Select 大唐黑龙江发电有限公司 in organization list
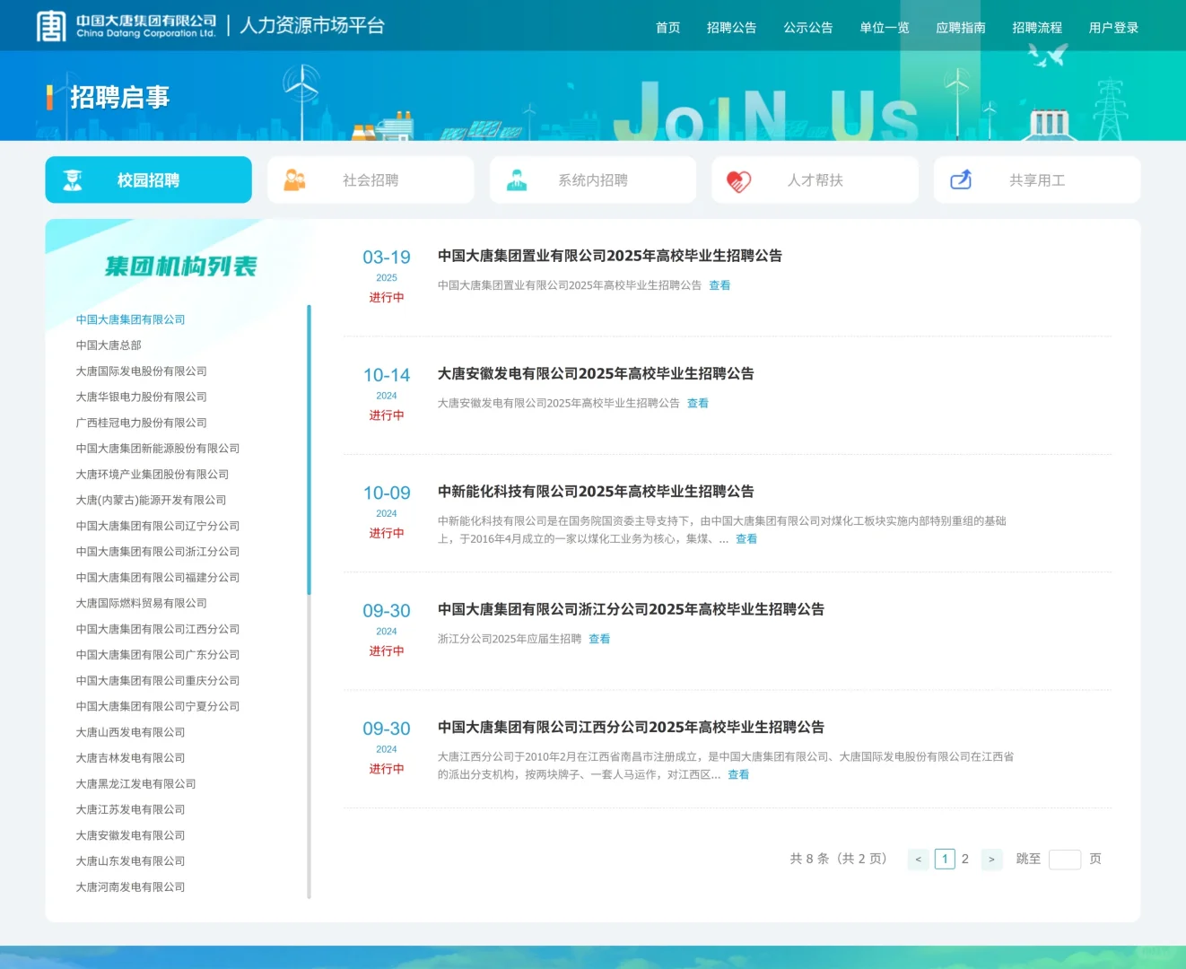The width and height of the screenshot is (1186, 969). 136,784
